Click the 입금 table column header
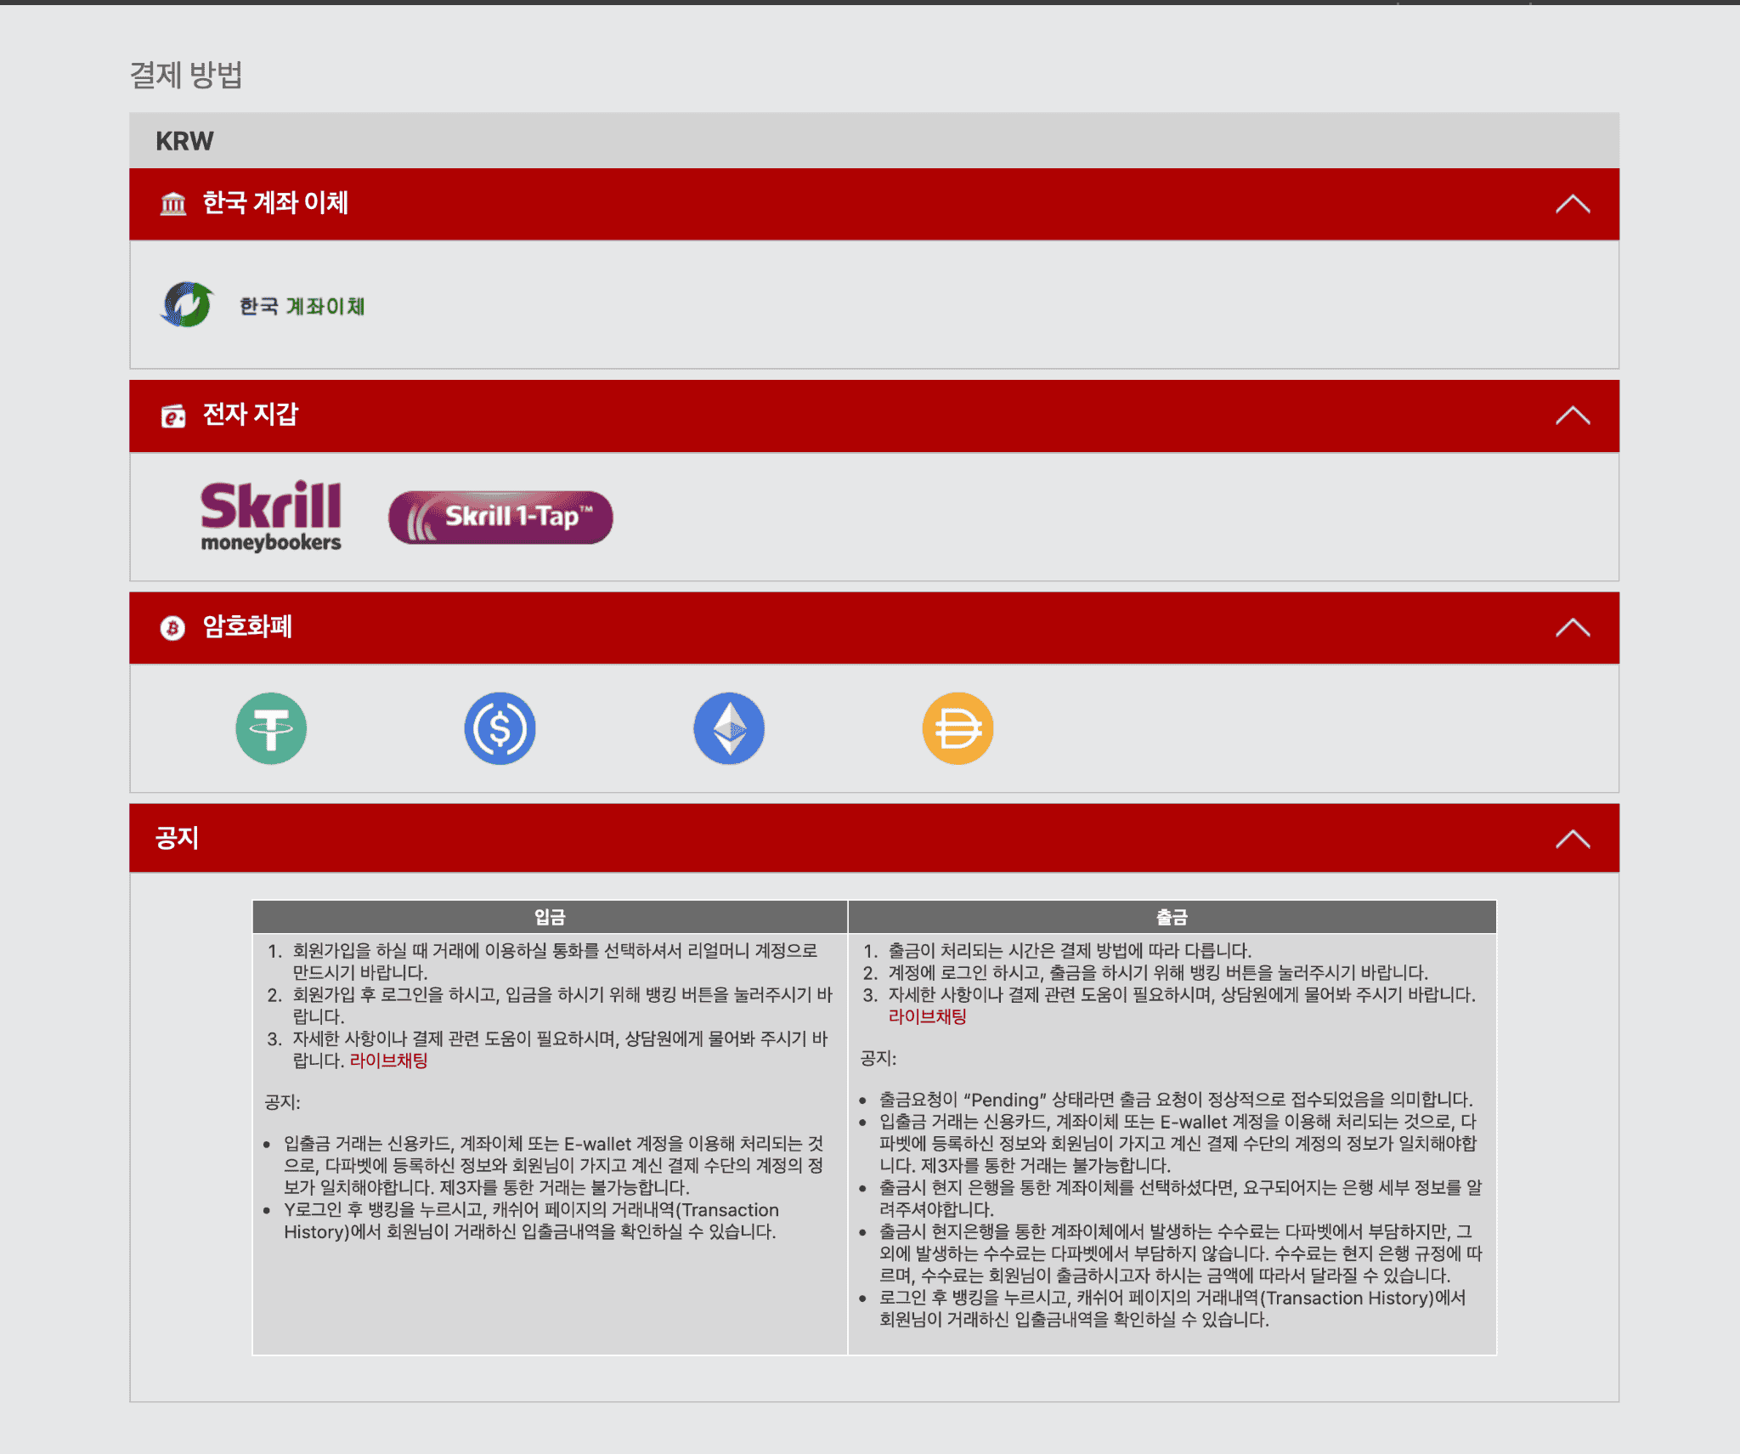The image size is (1740, 1454). pos(550,917)
